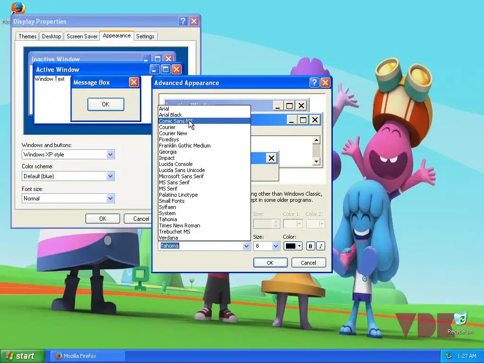Open the Recycle Bin desktop icon

460,323
